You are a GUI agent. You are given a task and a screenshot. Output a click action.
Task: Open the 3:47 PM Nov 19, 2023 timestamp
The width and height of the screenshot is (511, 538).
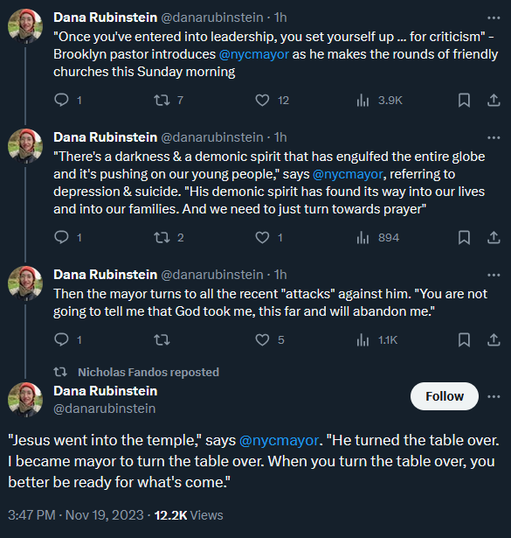(76, 515)
